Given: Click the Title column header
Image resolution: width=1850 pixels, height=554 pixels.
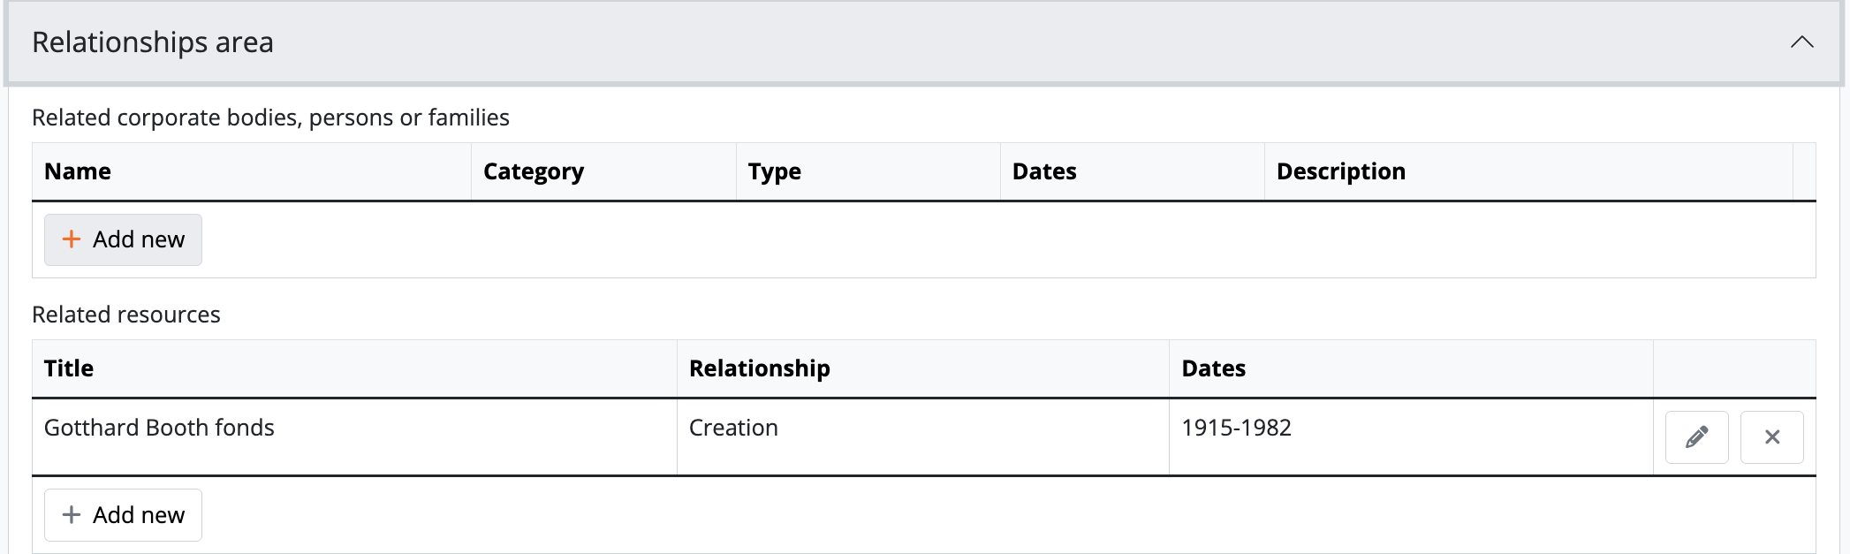Looking at the screenshot, I should click(69, 368).
